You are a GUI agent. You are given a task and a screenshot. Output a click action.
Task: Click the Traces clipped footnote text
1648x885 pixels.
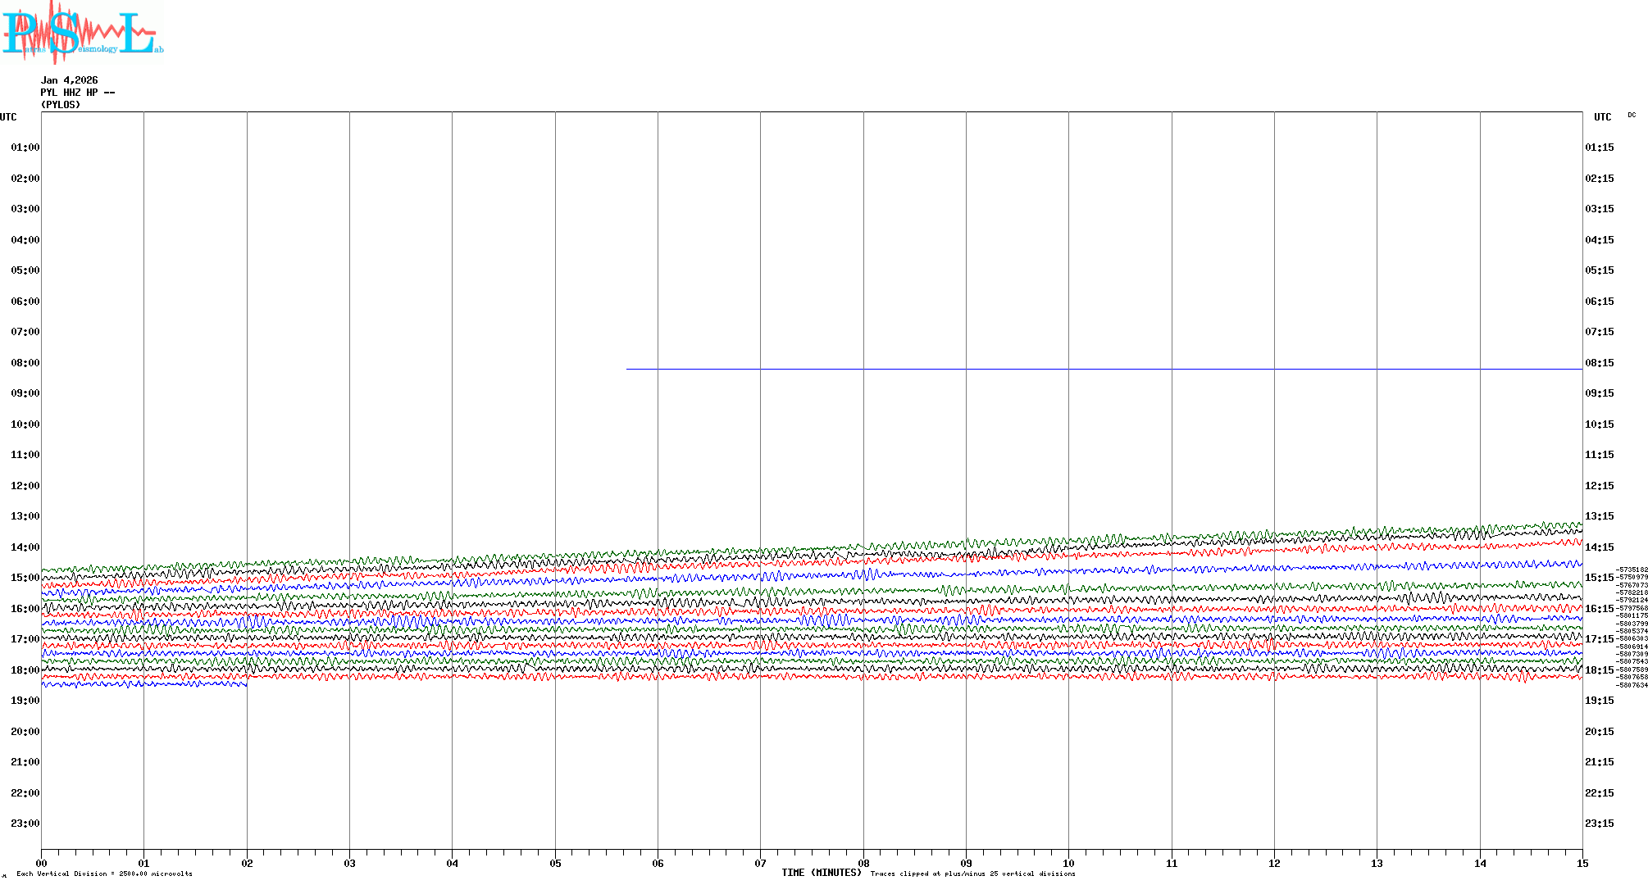coord(972,874)
